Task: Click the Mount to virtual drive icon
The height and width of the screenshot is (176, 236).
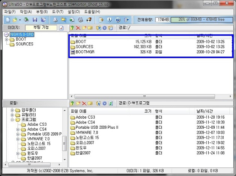Action: coord(81,20)
